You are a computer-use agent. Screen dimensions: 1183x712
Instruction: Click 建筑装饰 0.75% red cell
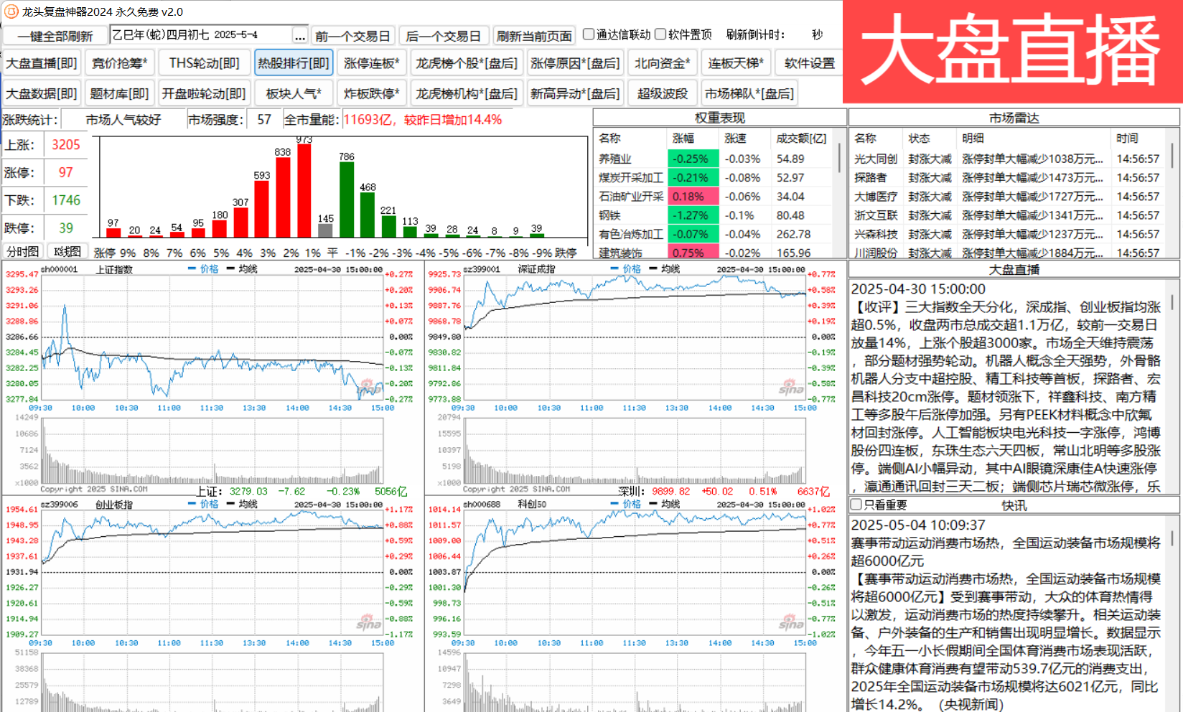693,253
